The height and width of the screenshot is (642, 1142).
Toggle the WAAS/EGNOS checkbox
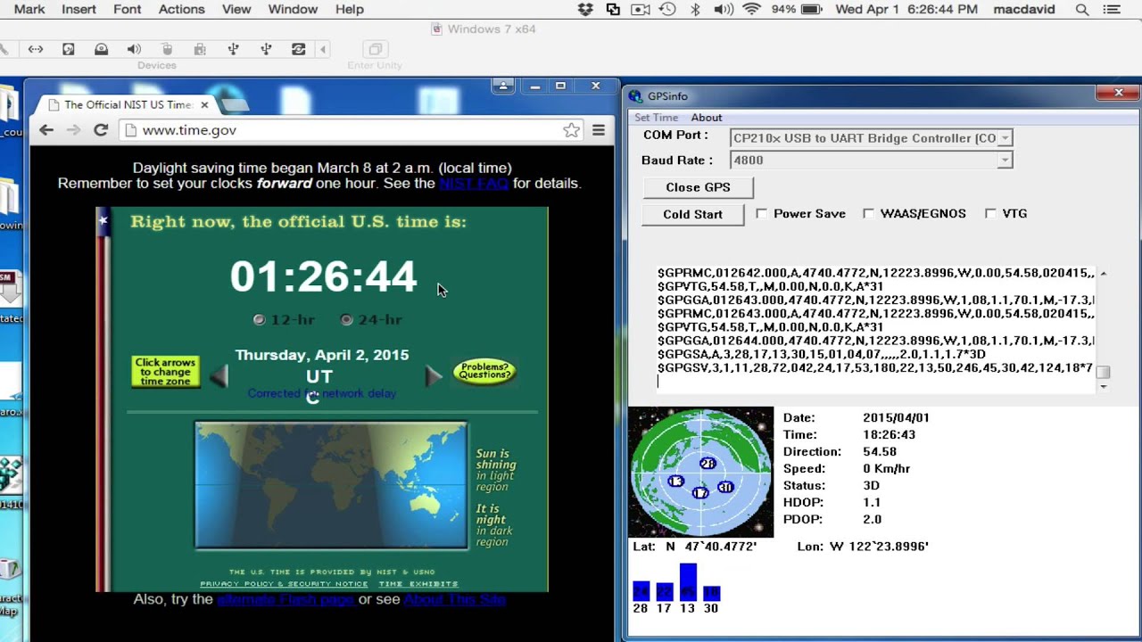868,214
